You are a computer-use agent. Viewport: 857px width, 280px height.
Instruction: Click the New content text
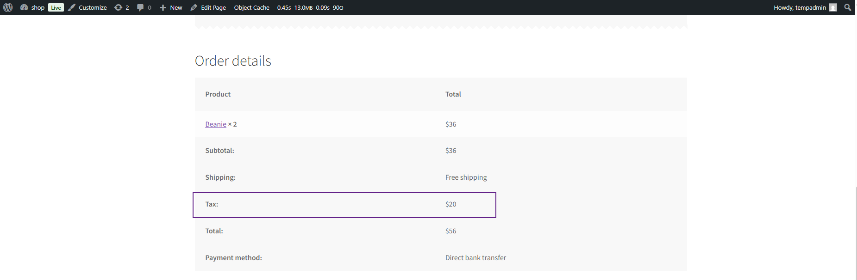(x=176, y=7)
